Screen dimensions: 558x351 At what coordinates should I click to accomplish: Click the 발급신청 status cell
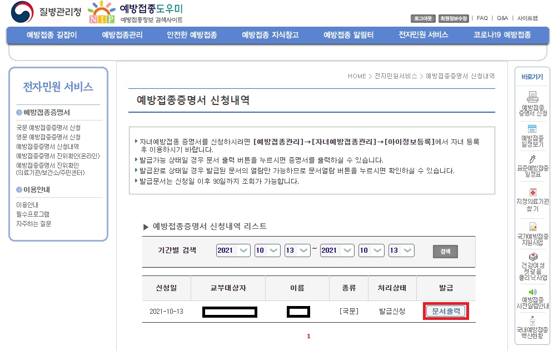coord(392,312)
